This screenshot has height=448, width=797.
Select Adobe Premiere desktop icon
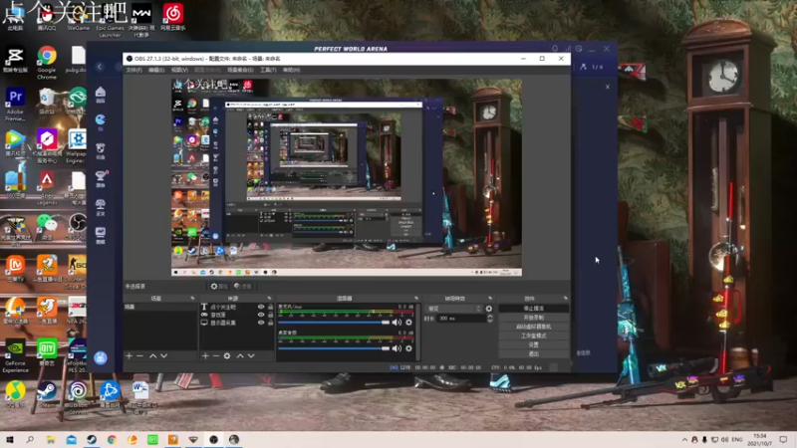tap(15, 105)
